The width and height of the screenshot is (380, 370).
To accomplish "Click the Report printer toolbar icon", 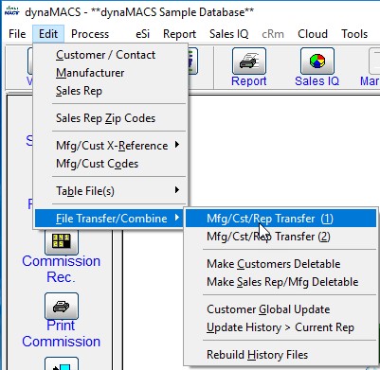I will click(x=249, y=62).
